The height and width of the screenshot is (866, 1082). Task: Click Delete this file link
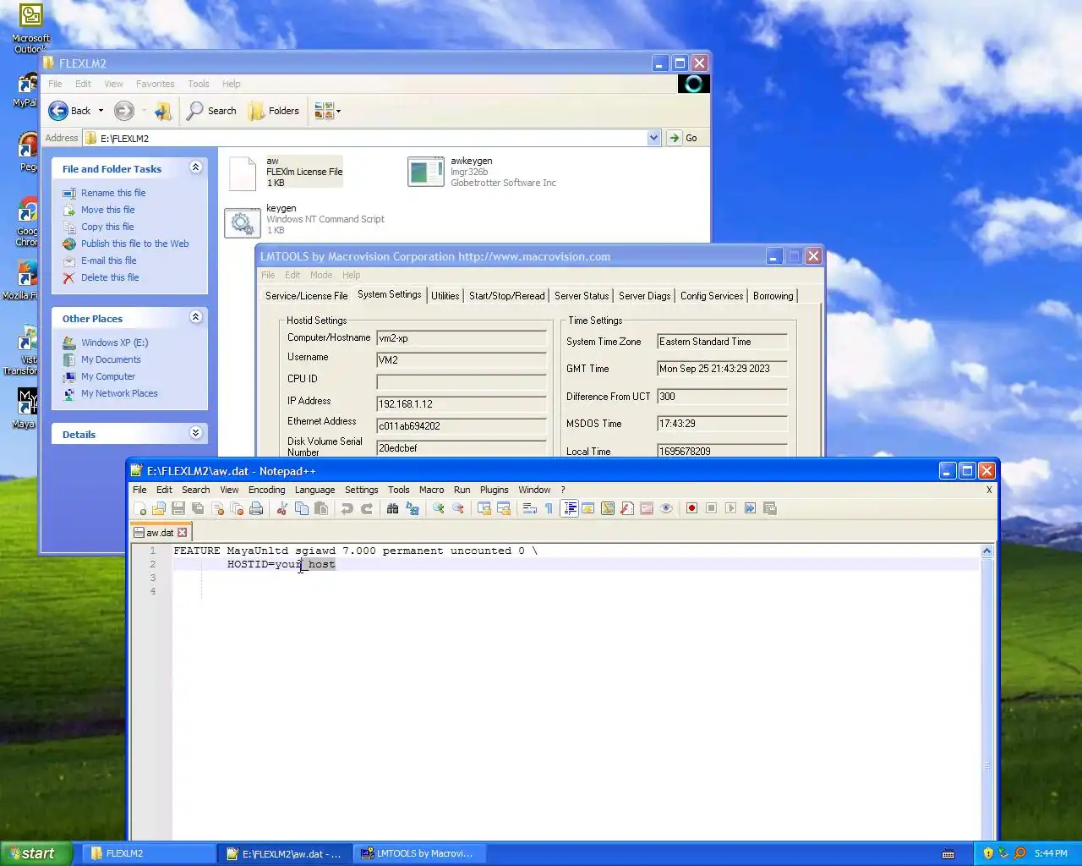coord(110,277)
